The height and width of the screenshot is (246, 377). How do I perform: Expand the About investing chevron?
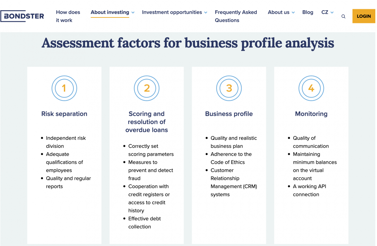click(133, 12)
